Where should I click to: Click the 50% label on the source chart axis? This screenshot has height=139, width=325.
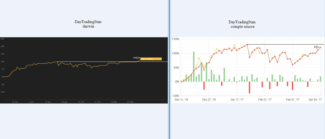176,67
